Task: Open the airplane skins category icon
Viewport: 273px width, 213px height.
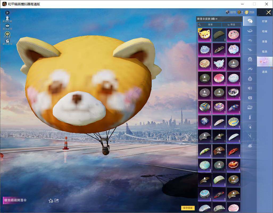Action: (x=250, y=50)
